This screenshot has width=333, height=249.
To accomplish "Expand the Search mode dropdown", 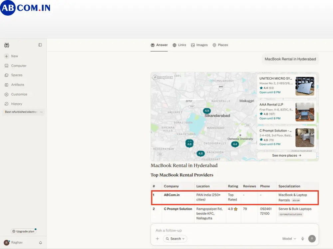I will [x=175, y=239].
